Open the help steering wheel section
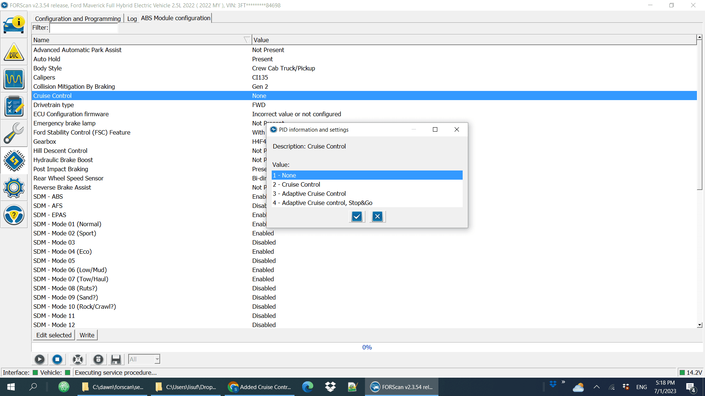Image resolution: width=705 pixels, height=396 pixels. [14, 215]
